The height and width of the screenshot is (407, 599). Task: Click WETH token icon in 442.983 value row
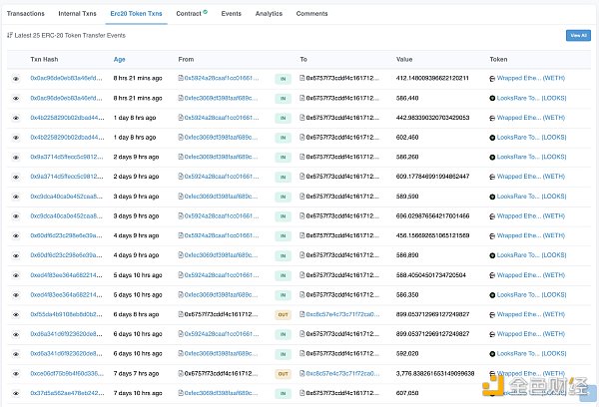pos(492,117)
